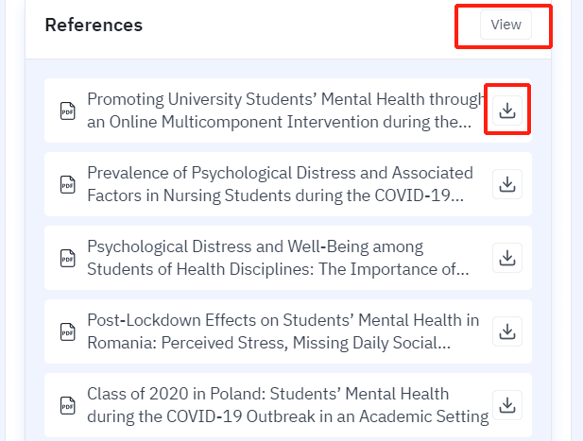Open the Promoting University Students' Mental Health title
The image size is (583, 441).
tap(279, 100)
